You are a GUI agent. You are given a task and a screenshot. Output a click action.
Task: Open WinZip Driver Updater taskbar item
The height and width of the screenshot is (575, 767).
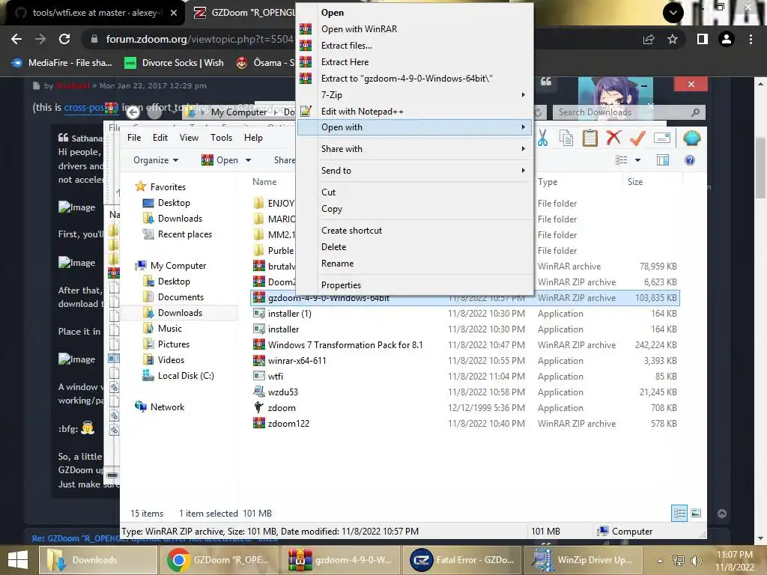coord(583,560)
